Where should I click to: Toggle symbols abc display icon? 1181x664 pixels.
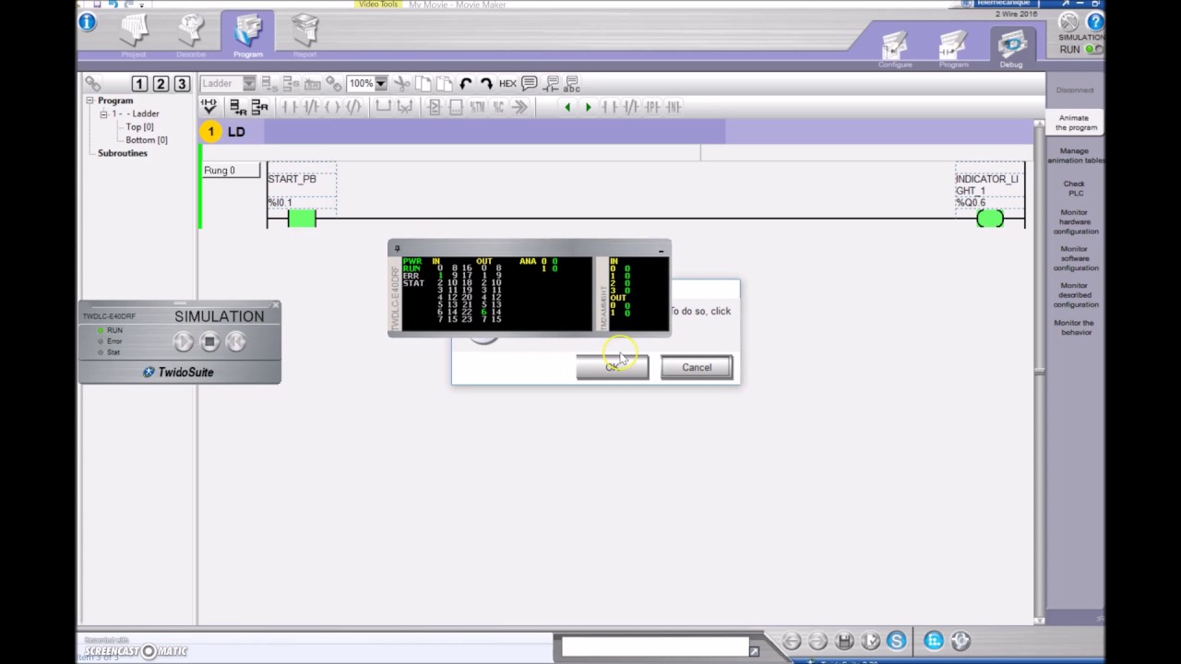[x=571, y=84]
